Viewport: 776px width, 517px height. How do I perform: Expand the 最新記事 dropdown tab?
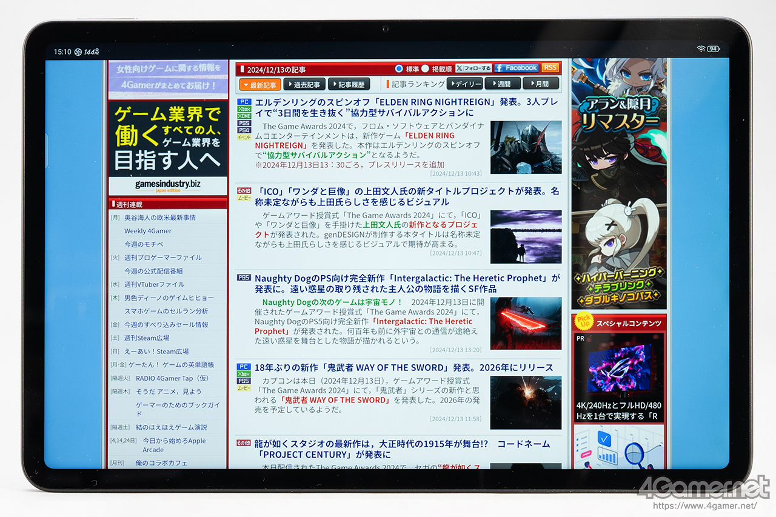pyautogui.click(x=260, y=85)
